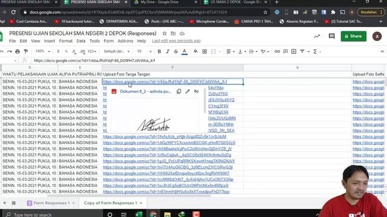Image resolution: width=387 pixels, height=217 pixels.
Task: Click the merge cells icon
Action: tap(213, 51)
